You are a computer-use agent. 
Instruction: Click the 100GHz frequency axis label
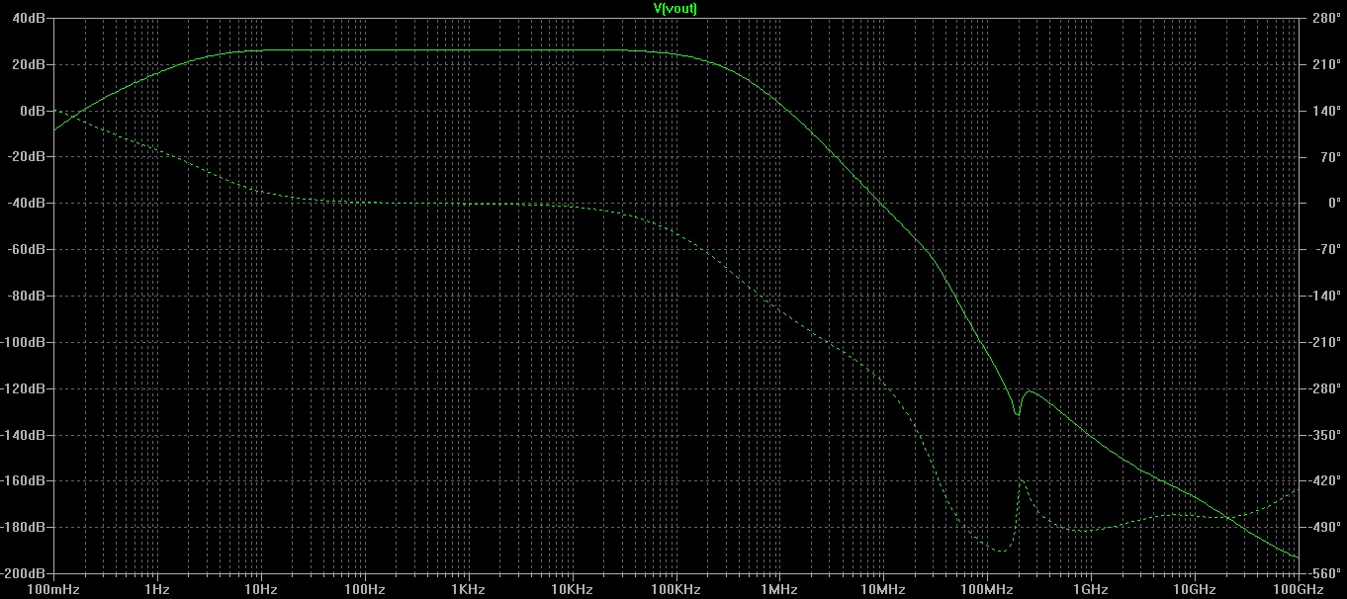(1299, 589)
